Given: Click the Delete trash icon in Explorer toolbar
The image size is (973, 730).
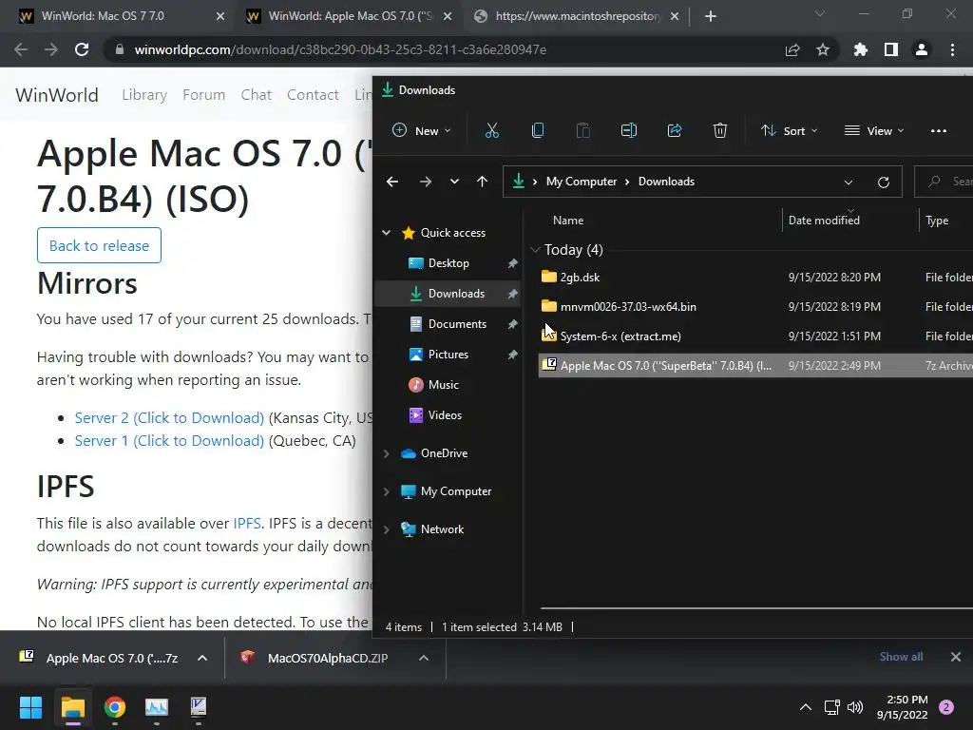Looking at the screenshot, I should pyautogui.click(x=720, y=130).
